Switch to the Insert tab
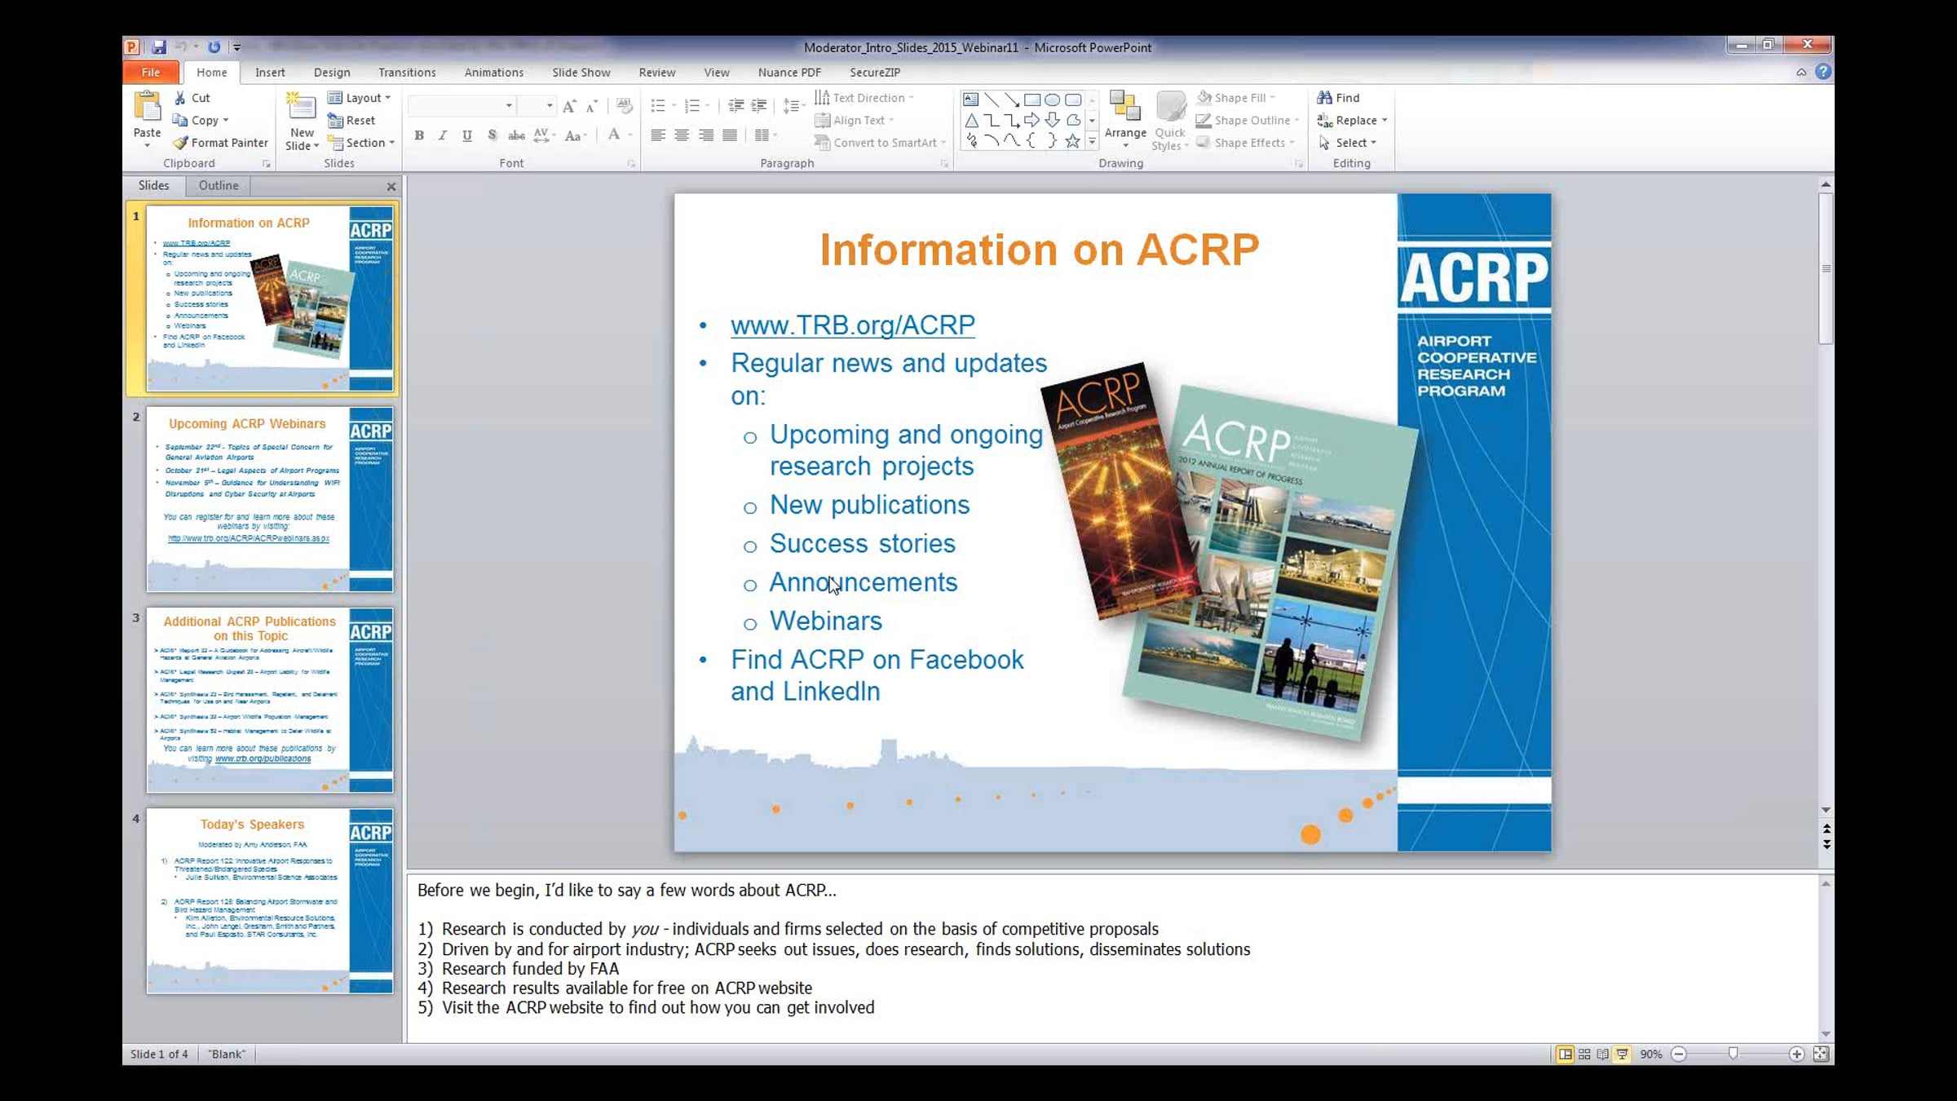The height and width of the screenshot is (1101, 1957). [x=270, y=72]
